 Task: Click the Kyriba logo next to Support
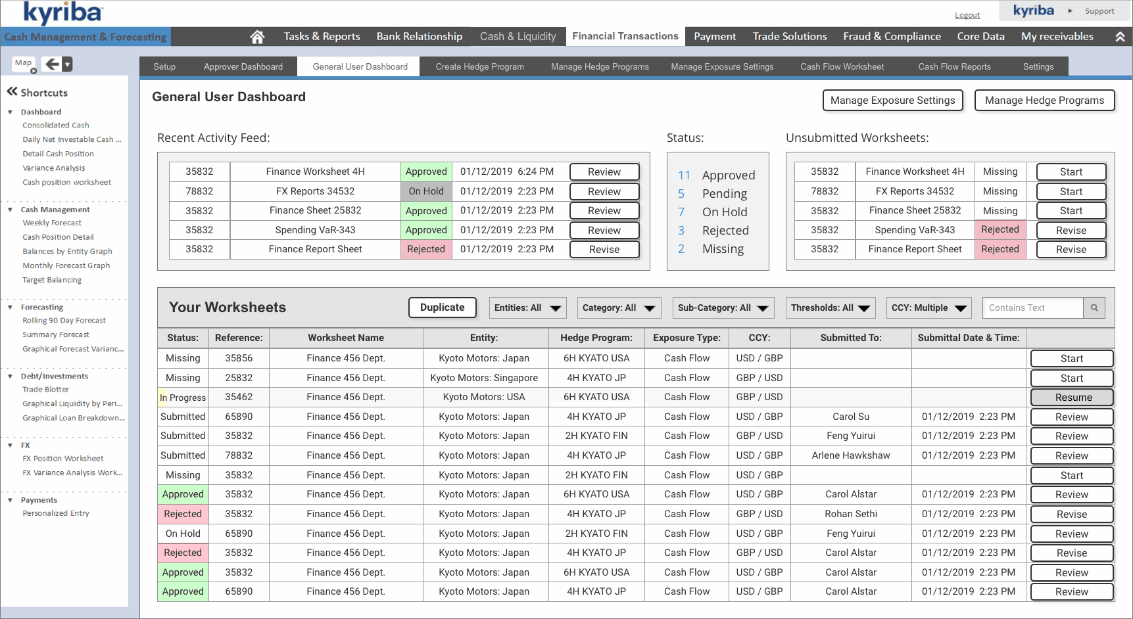[x=1033, y=11]
